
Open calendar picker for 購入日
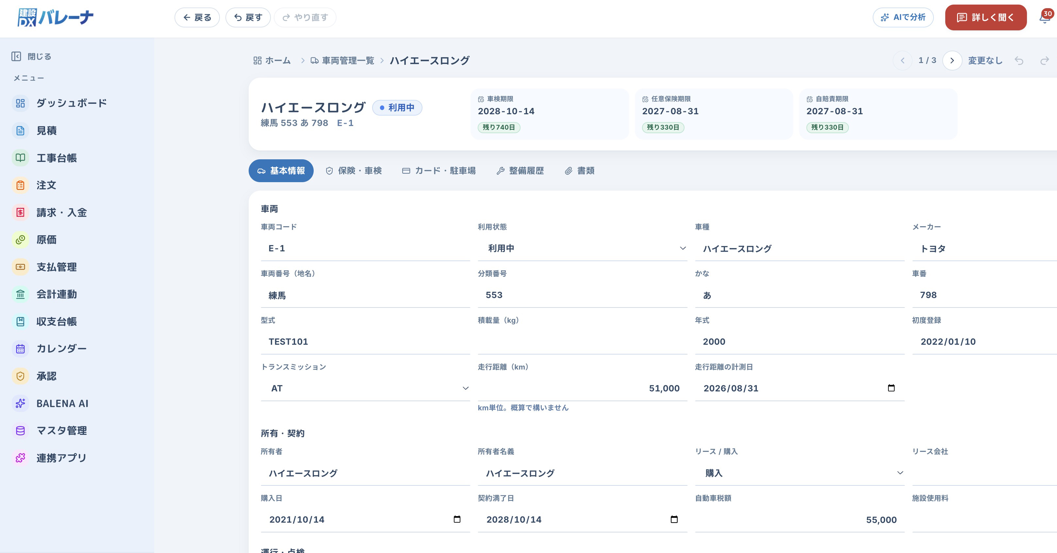(x=457, y=519)
